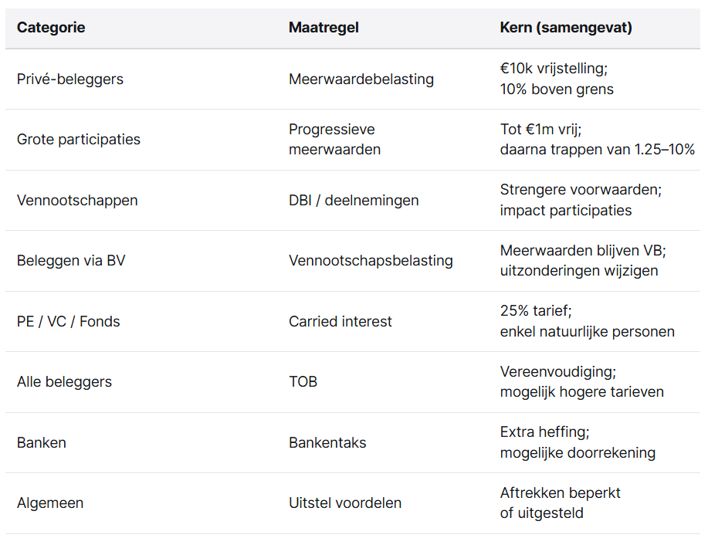Click the Kern (samengevat) column header

[566, 28]
